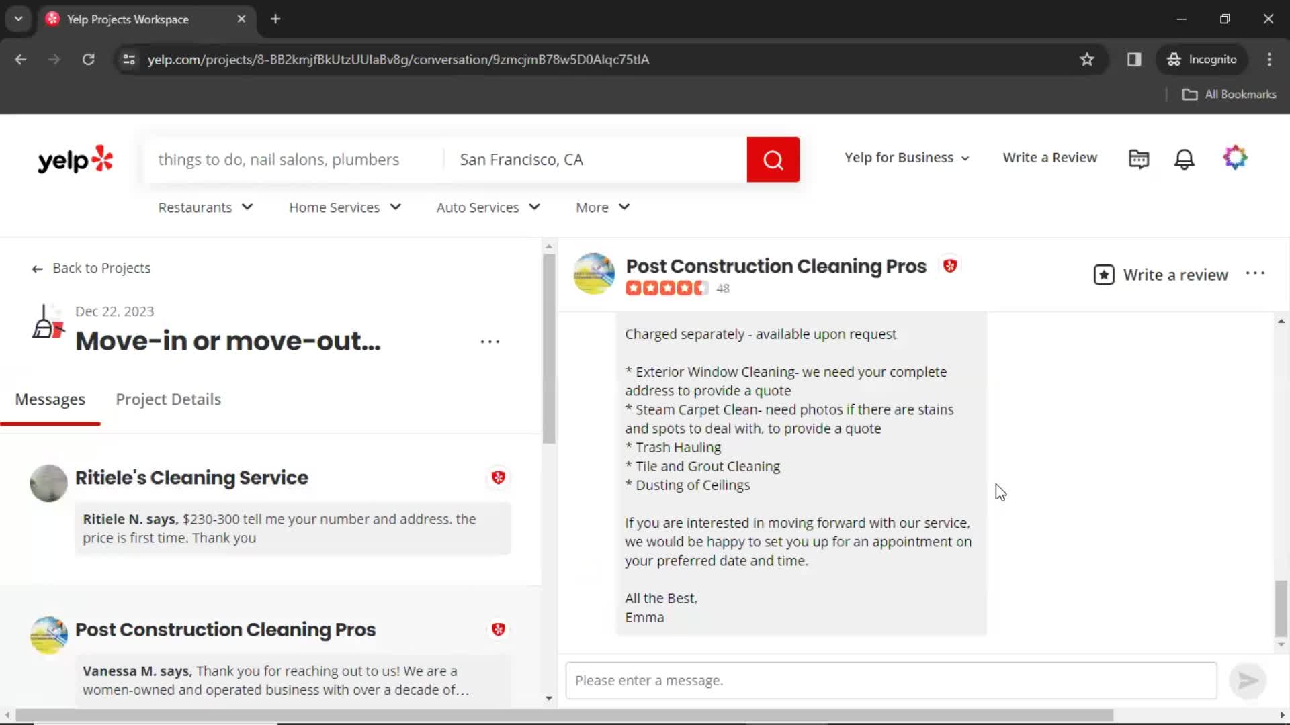
Task: Click the Incognito indicator
Action: tap(1202, 60)
